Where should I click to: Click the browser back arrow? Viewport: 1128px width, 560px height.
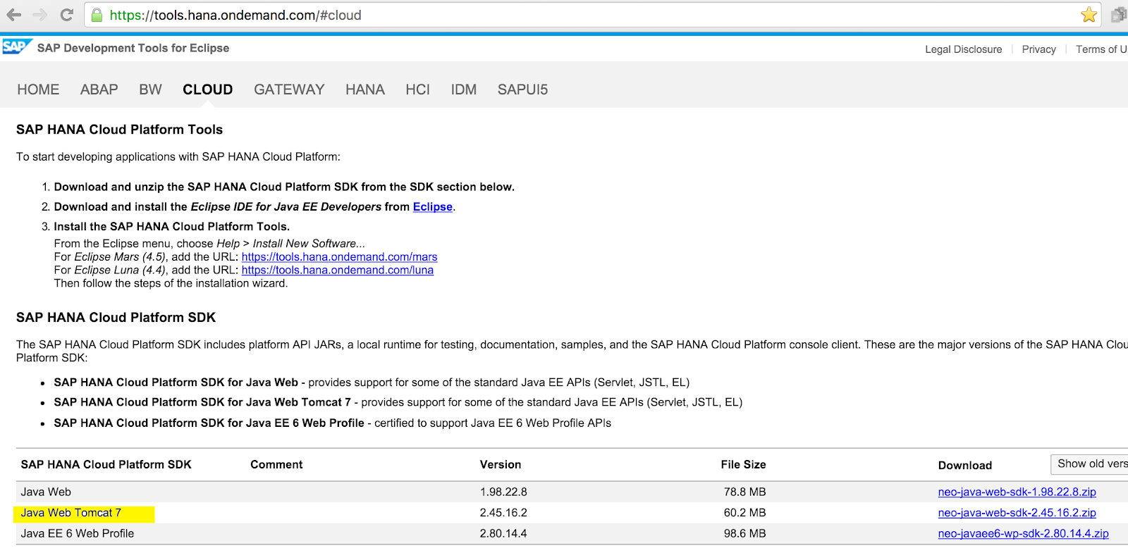(x=14, y=15)
